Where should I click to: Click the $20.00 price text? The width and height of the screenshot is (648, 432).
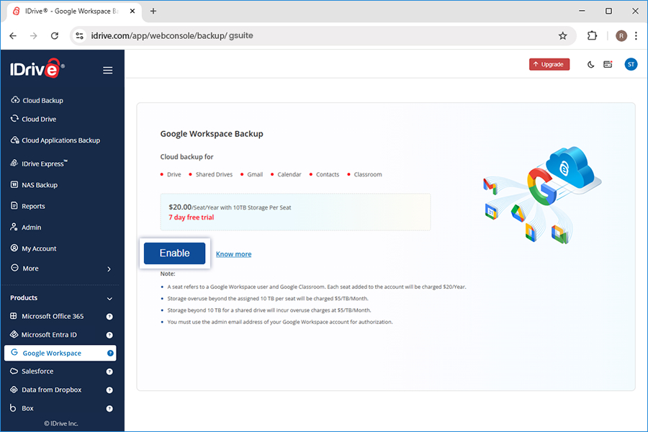point(180,207)
